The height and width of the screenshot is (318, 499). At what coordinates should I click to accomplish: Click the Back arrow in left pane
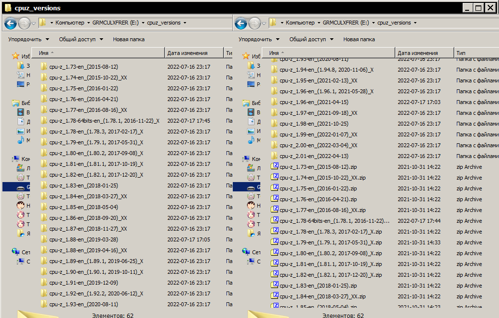[10, 23]
